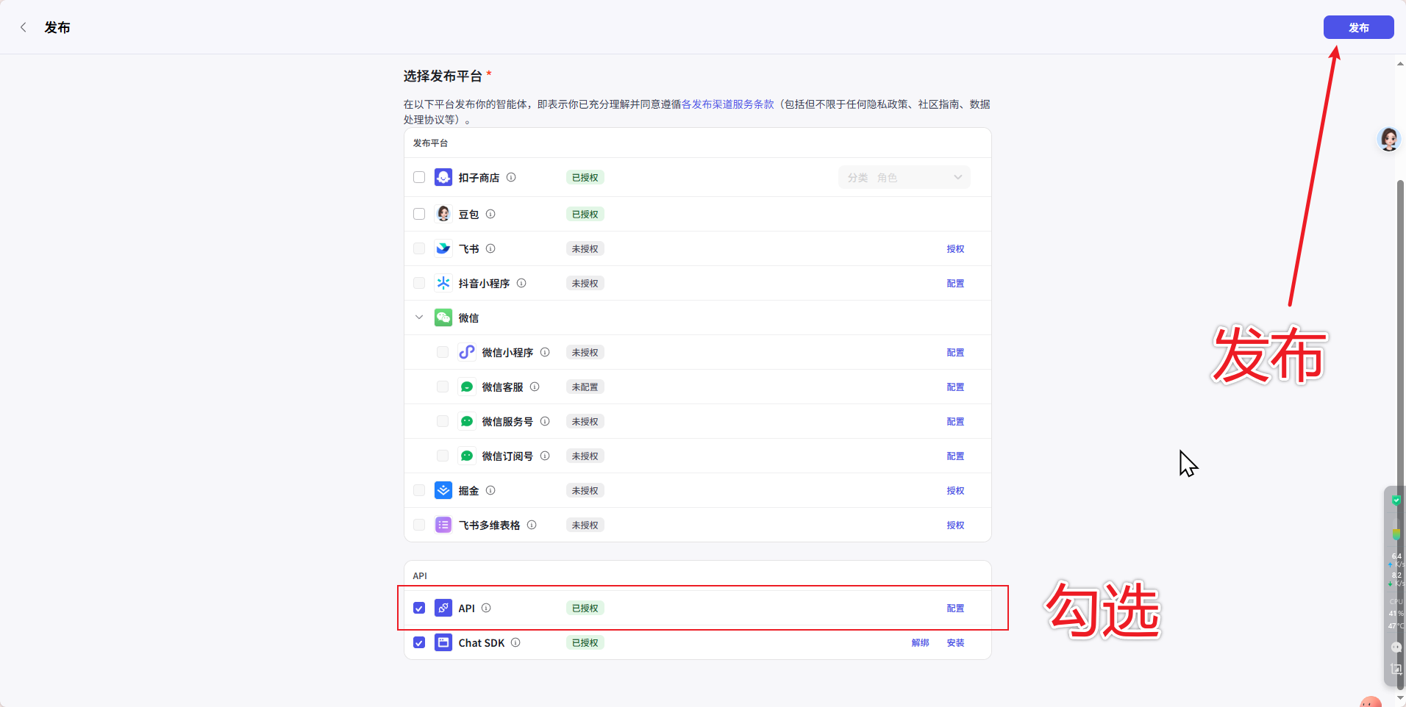The height and width of the screenshot is (707, 1406).
Task: Check the 扣子商店 checkbox
Action: coord(419,177)
